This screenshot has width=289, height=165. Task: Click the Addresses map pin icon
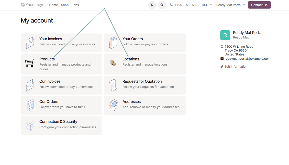[113, 105]
